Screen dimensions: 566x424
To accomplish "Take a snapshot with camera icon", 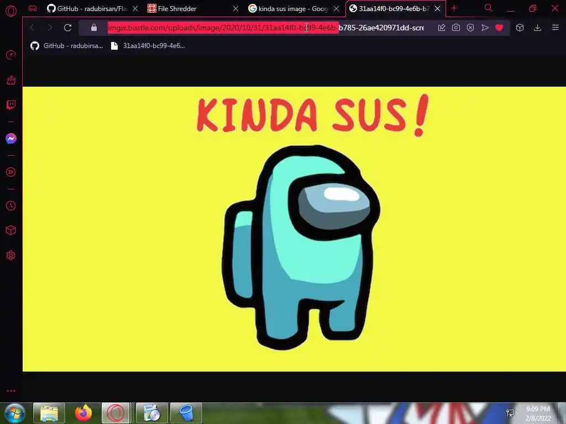I will tap(456, 28).
